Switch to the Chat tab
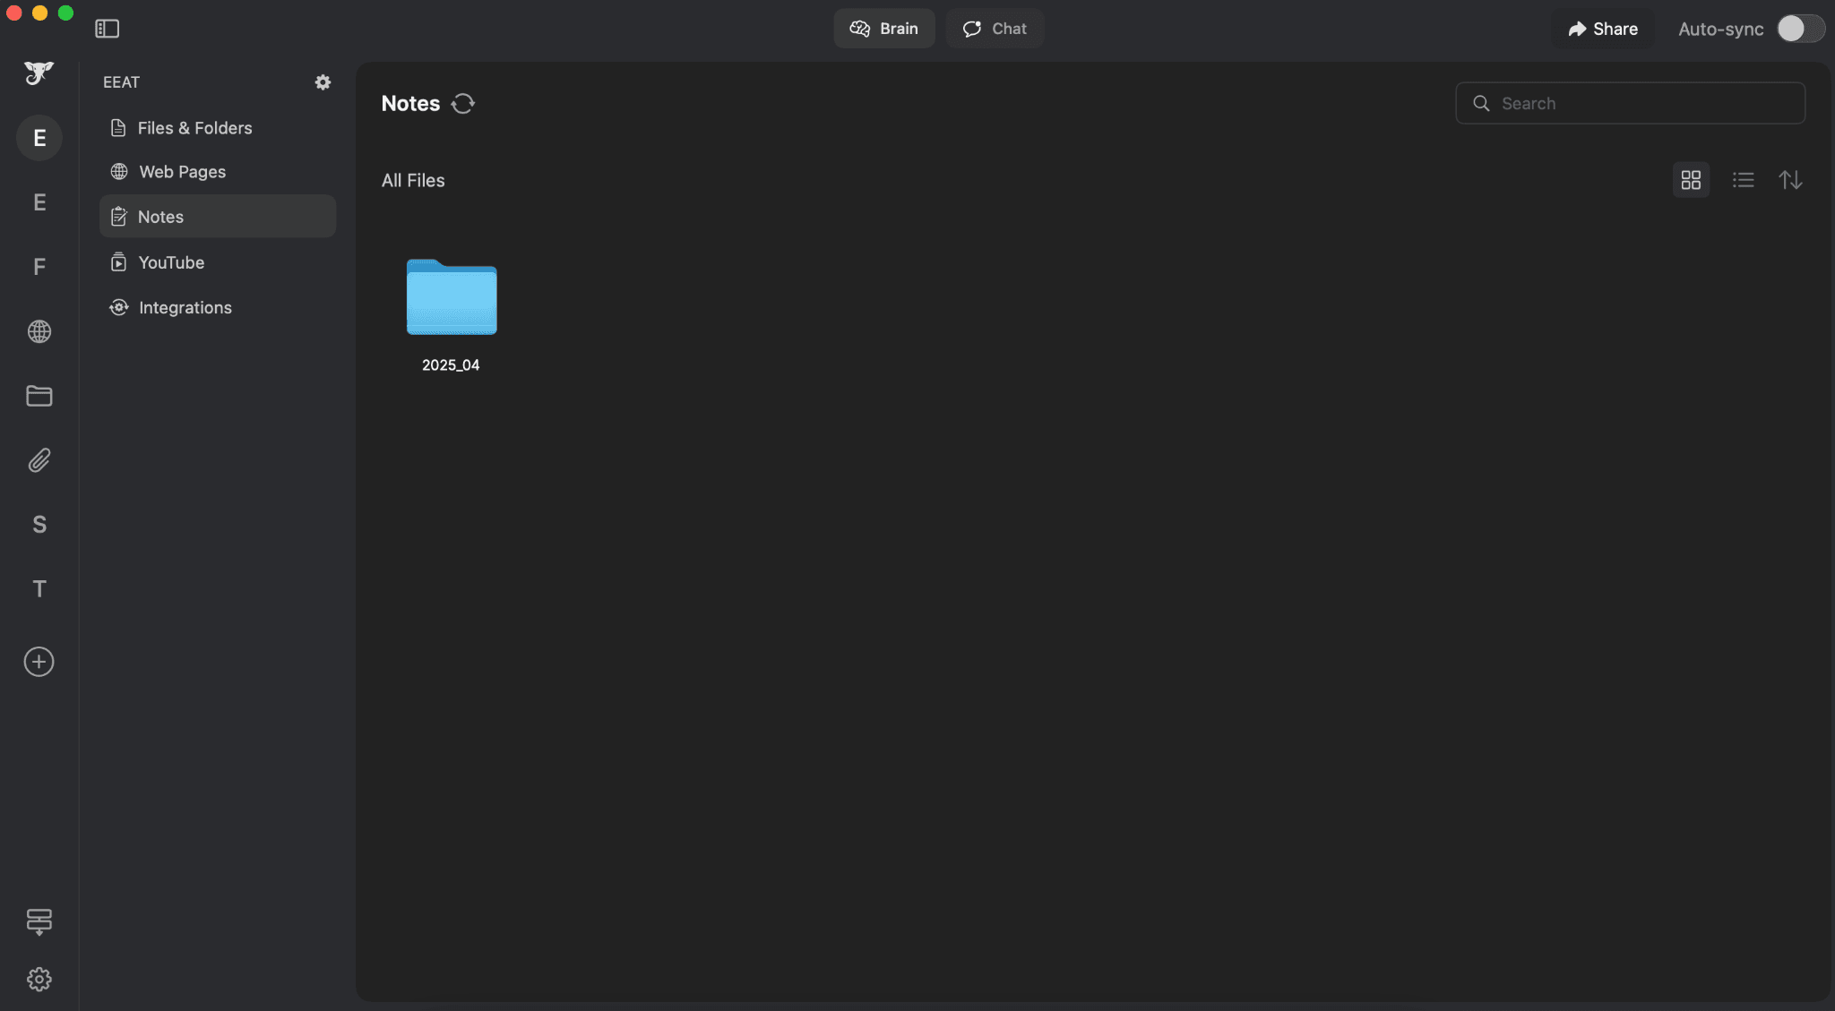This screenshot has height=1011, width=1835. click(995, 28)
